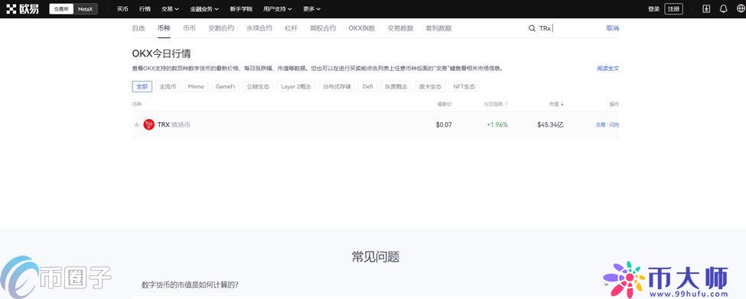The height and width of the screenshot is (299, 746).
Task: Click the 登录 login link
Action: tap(653, 9)
